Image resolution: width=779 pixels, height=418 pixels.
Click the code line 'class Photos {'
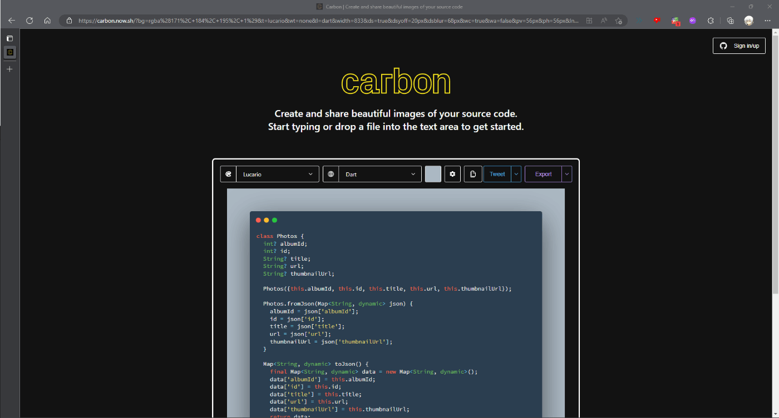pos(280,236)
